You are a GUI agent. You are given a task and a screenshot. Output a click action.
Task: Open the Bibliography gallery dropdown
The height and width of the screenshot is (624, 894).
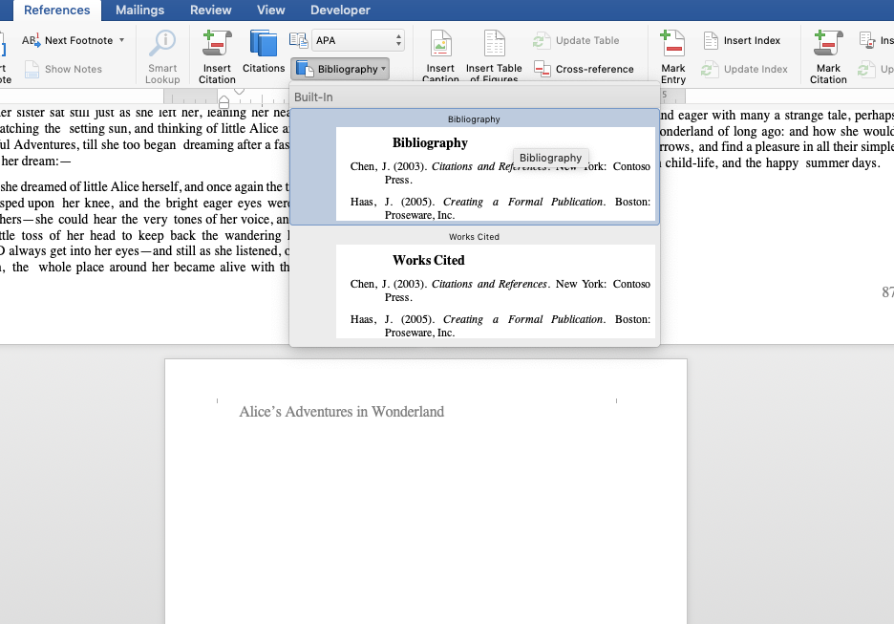pyautogui.click(x=340, y=69)
